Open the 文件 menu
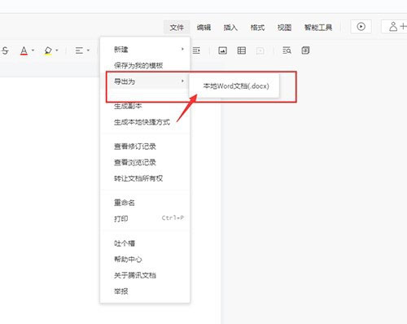The height and width of the screenshot is (324, 407). (x=177, y=28)
